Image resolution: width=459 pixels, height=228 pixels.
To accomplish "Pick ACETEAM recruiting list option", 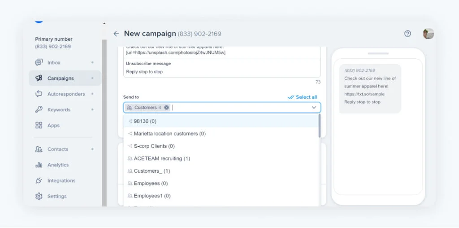I will click(x=162, y=158).
